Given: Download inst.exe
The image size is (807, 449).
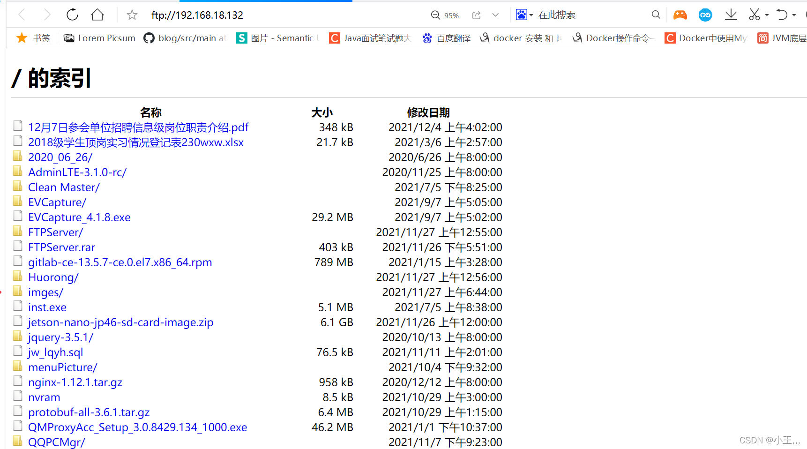Looking at the screenshot, I should (x=47, y=307).
